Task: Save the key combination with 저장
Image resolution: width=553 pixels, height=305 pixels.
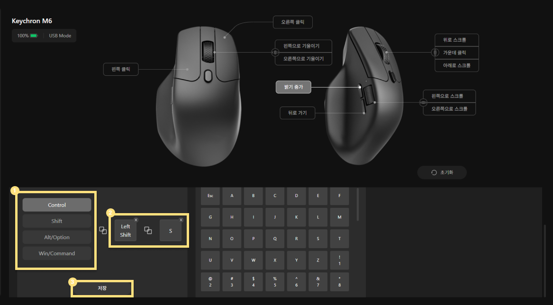Action: click(x=102, y=288)
